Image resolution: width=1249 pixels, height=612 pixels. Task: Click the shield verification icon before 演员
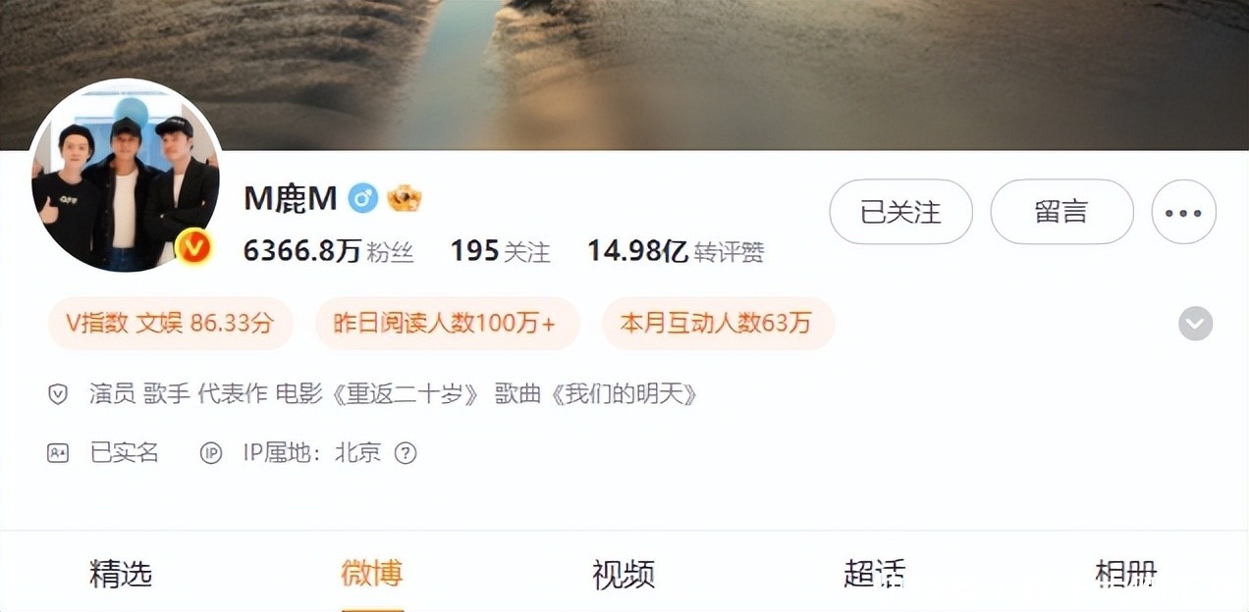click(x=58, y=395)
